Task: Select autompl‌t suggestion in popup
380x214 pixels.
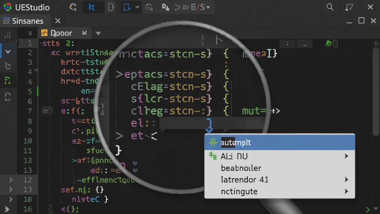Action: [x=280, y=142]
